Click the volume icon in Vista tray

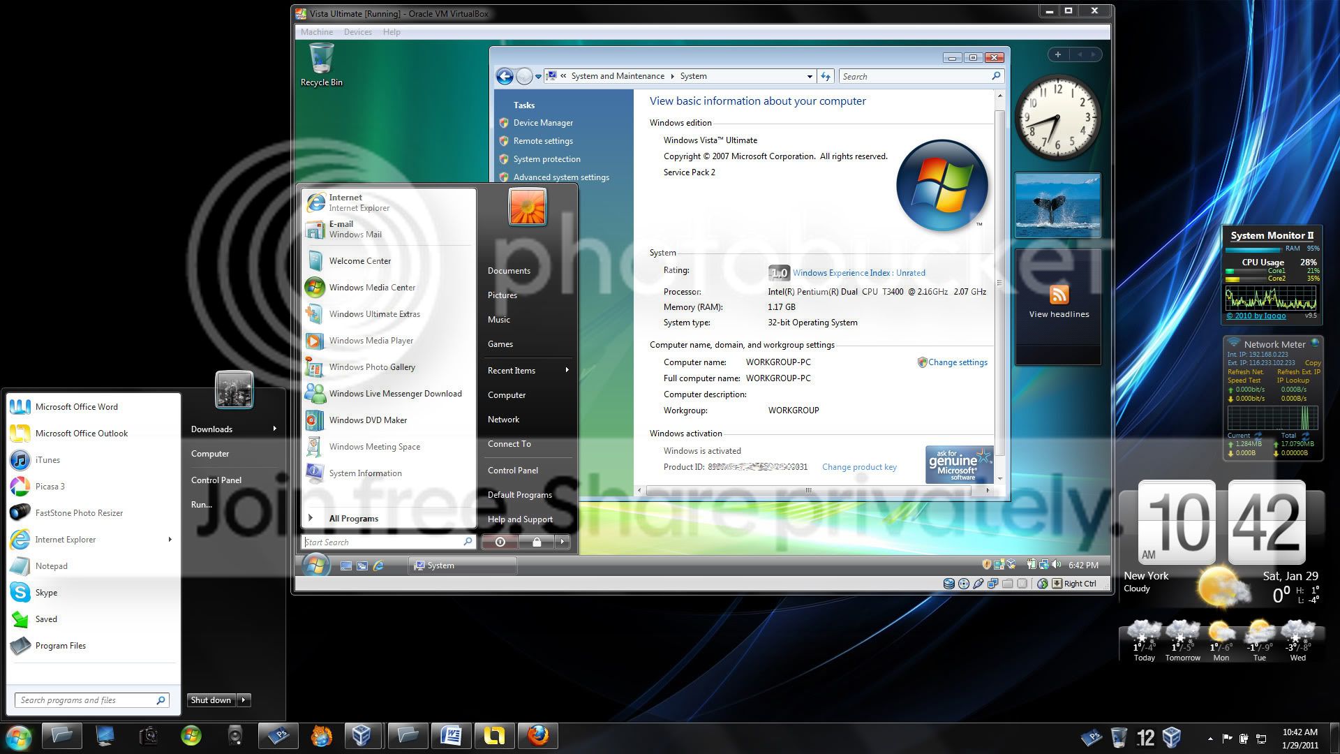click(x=1057, y=565)
